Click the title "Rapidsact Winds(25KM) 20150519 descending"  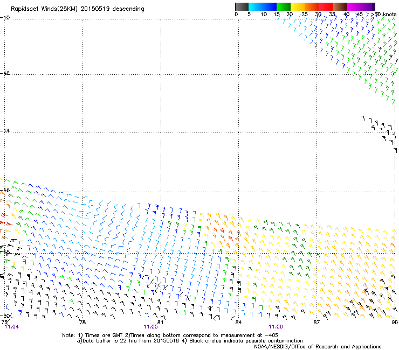(x=77, y=9)
